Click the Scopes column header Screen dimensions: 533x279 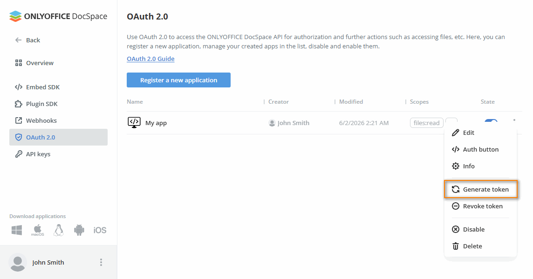(419, 102)
